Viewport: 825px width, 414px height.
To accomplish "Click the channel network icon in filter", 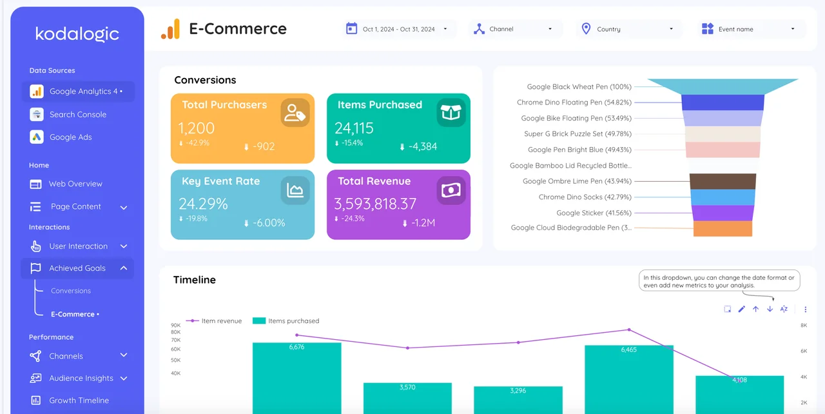I will tap(479, 29).
